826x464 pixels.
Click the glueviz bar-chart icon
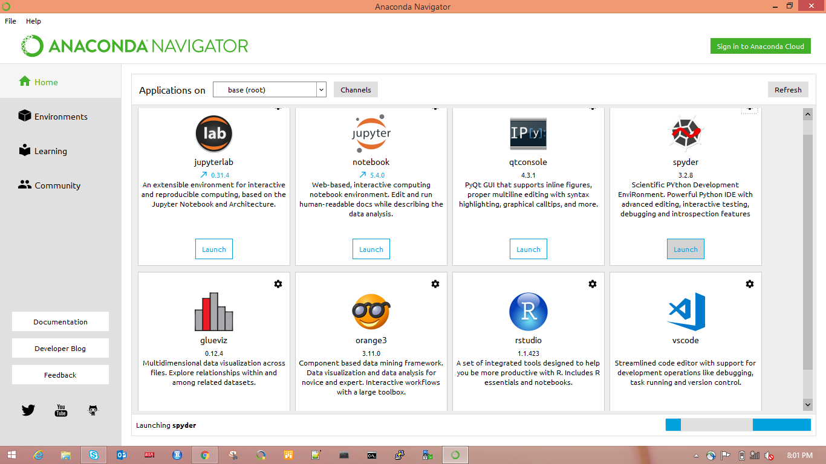213,312
